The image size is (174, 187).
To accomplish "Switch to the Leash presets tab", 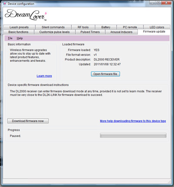I will (x=19, y=27).
